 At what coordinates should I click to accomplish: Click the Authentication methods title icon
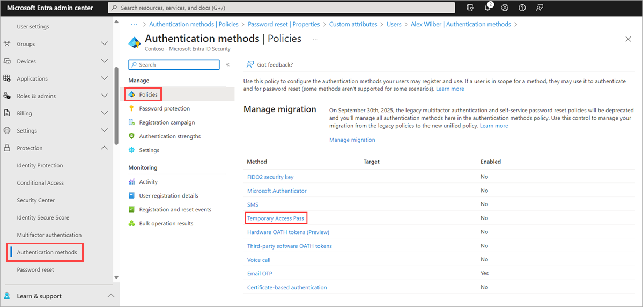(135, 41)
